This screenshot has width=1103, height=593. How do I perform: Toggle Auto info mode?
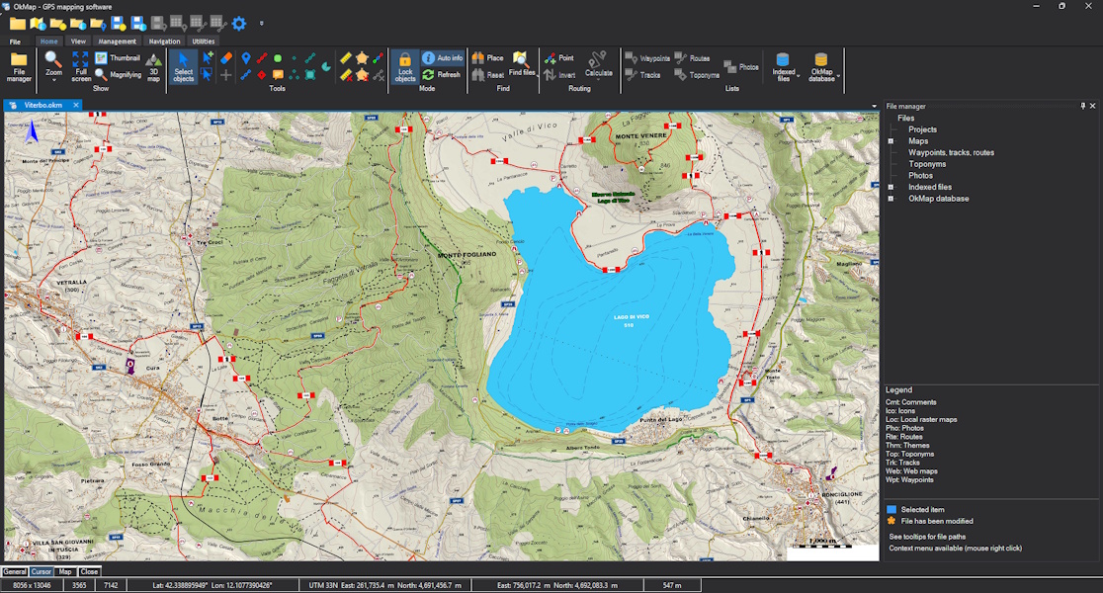[x=443, y=57]
